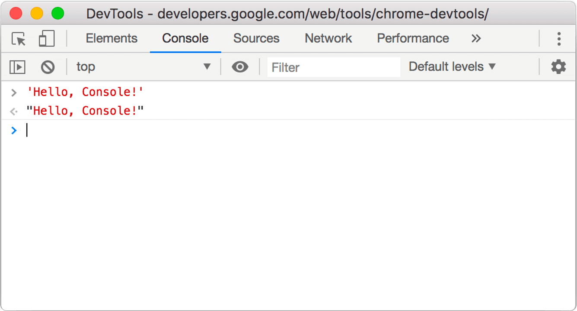The width and height of the screenshot is (577, 311).
Task: Open Console settings gear
Action: coord(558,67)
